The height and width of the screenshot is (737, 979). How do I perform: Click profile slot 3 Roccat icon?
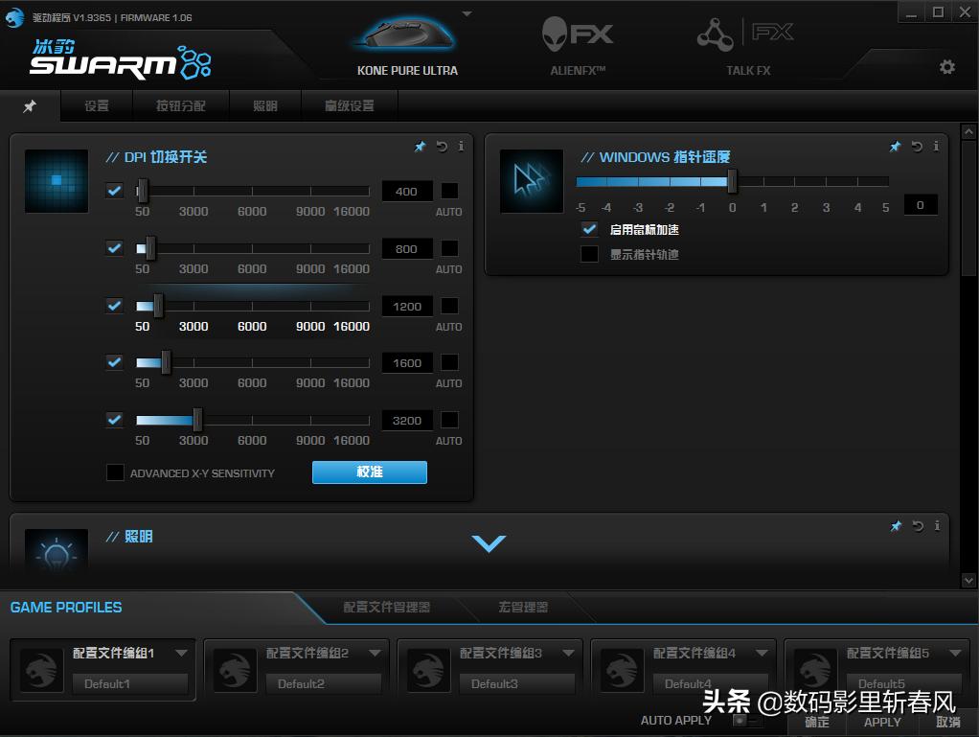coord(428,670)
